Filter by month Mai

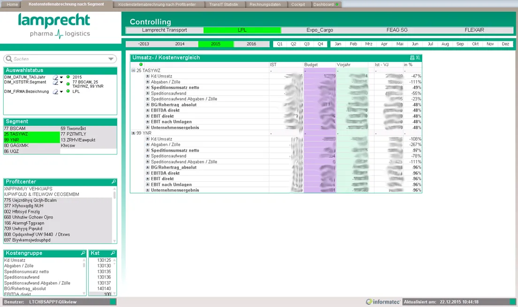click(x=400, y=44)
